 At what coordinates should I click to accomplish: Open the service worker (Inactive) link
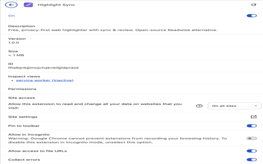[45, 80]
